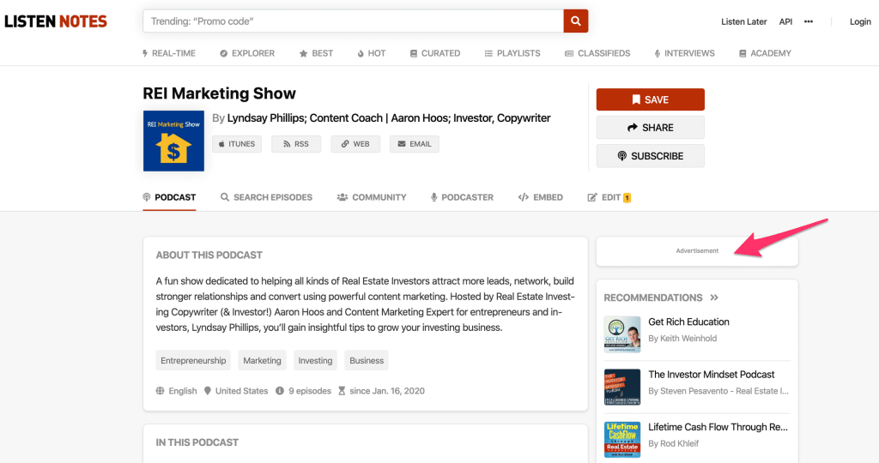This screenshot has width=879, height=463.
Task: Open Lifetime Cash Flow podcast thumbnail
Action: (622, 440)
